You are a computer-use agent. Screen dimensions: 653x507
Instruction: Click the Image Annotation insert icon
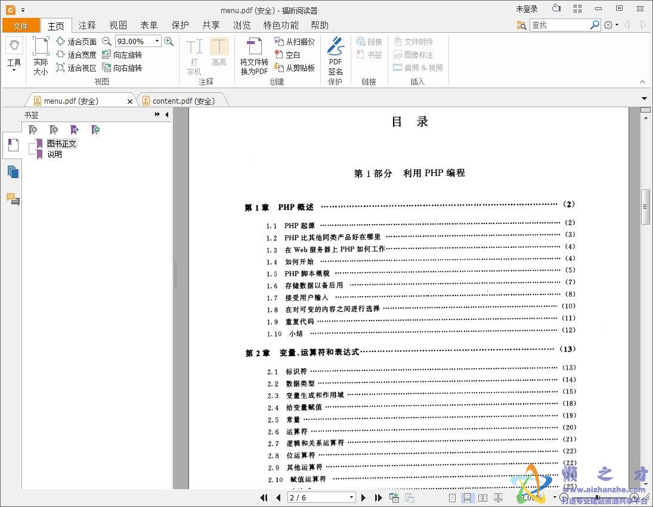(419, 54)
